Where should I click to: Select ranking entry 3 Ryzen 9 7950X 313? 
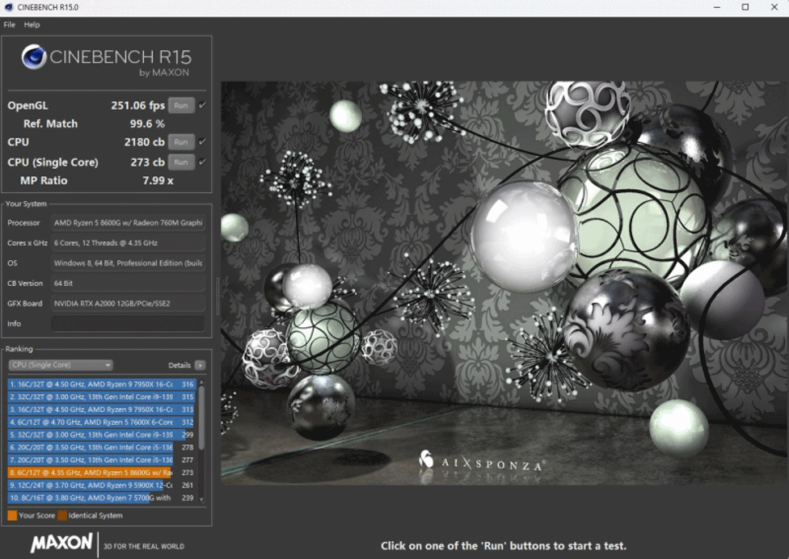[102, 410]
